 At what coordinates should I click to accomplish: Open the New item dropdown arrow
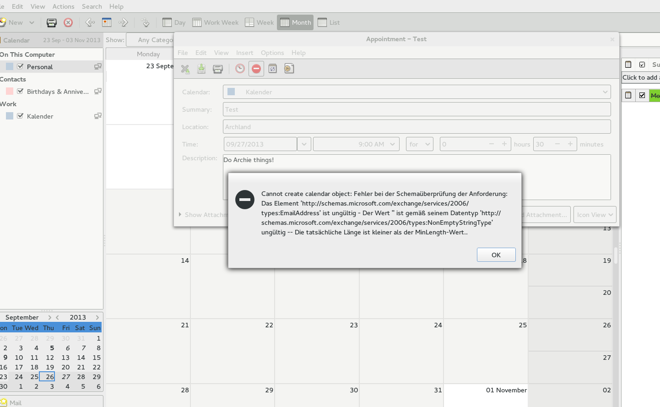click(x=32, y=22)
